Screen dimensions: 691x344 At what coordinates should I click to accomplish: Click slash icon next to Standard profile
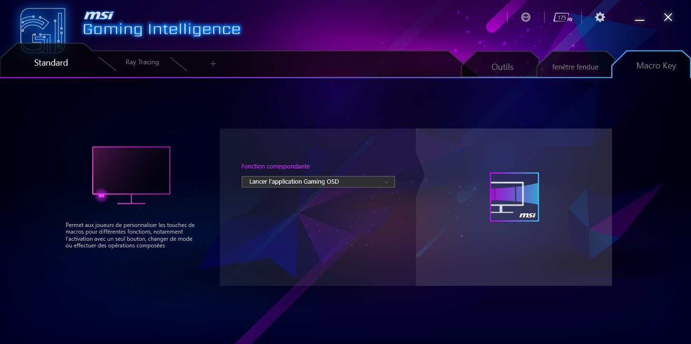coord(107,64)
